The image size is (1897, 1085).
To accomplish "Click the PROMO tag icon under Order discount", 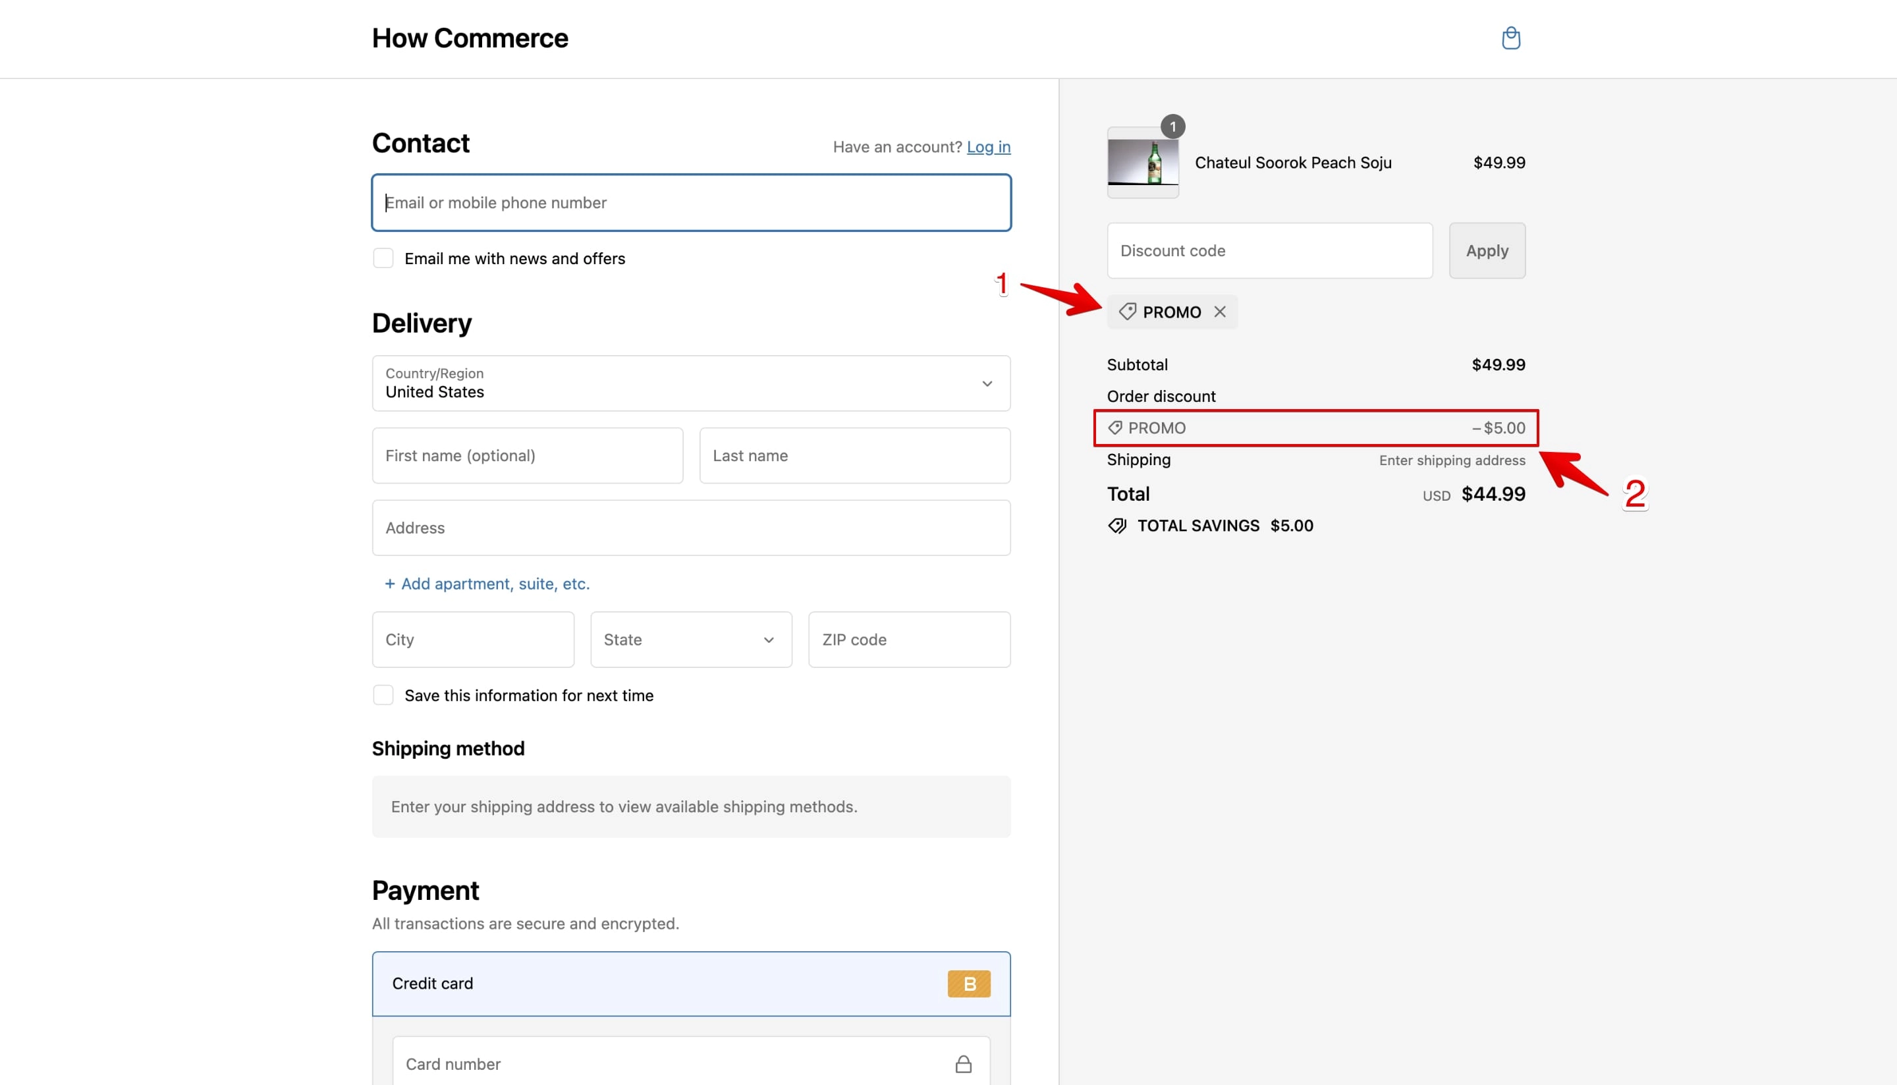I will [x=1114, y=428].
